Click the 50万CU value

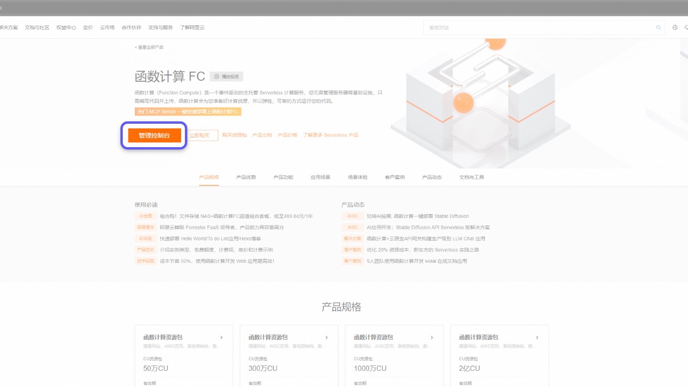pos(156,368)
